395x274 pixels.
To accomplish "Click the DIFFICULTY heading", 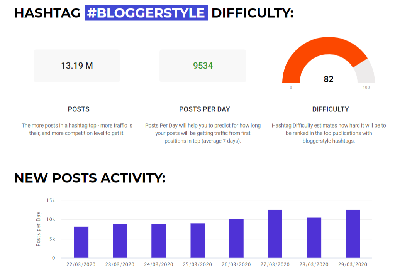I will 331,109.
